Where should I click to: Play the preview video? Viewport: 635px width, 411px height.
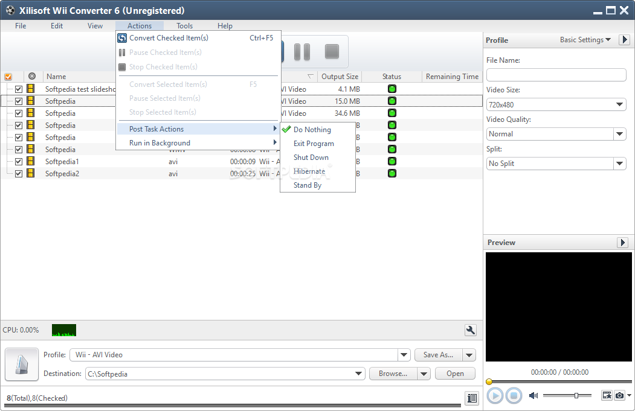[494, 395]
